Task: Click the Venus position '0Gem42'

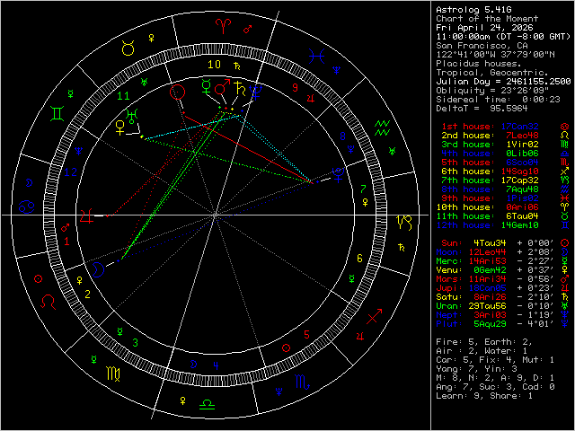Action: click(x=491, y=270)
